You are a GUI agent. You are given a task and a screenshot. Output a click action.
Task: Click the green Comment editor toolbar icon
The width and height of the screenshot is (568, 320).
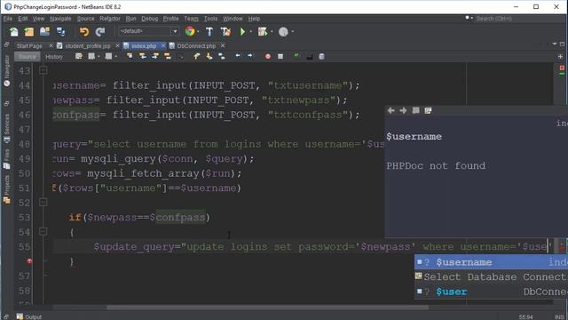point(296,56)
